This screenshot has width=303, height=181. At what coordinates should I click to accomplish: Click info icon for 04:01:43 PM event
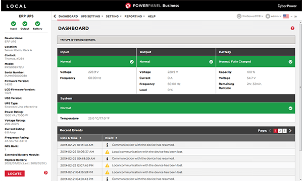[x=107, y=179]
